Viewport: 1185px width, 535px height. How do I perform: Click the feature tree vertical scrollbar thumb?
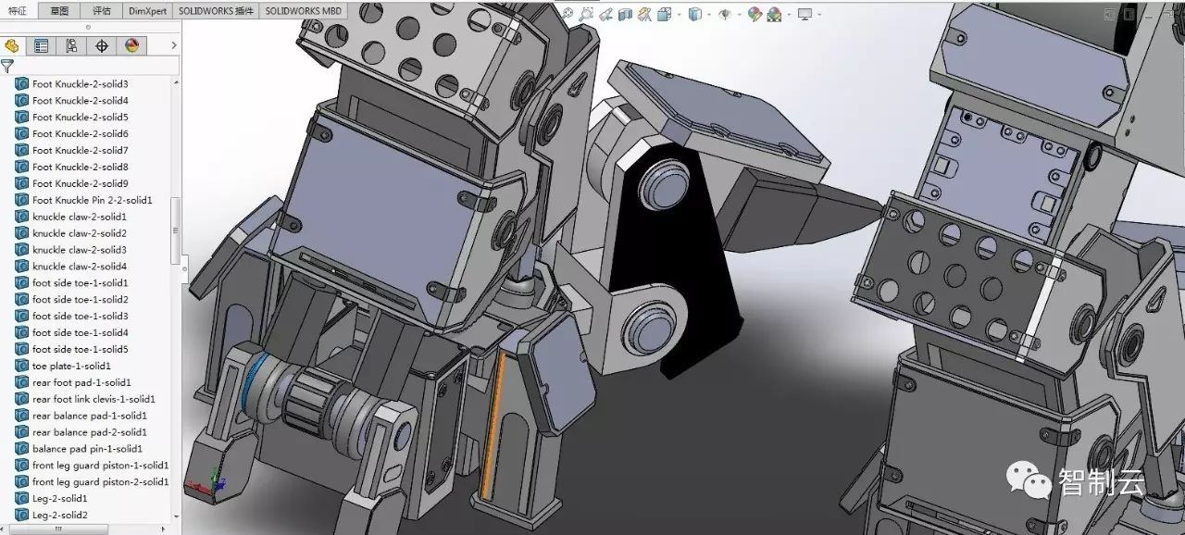point(177,230)
